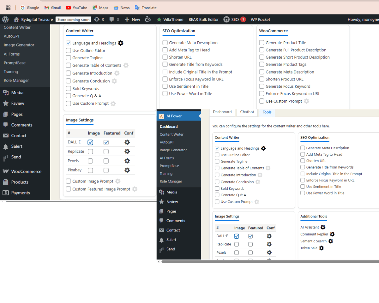Switch to the Chatbot tab
Screen dimensions: 379x303
(247, 112)
